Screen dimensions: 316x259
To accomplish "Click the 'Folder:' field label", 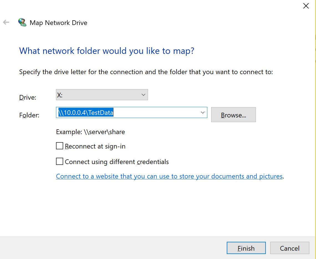I will click(29, 115).
